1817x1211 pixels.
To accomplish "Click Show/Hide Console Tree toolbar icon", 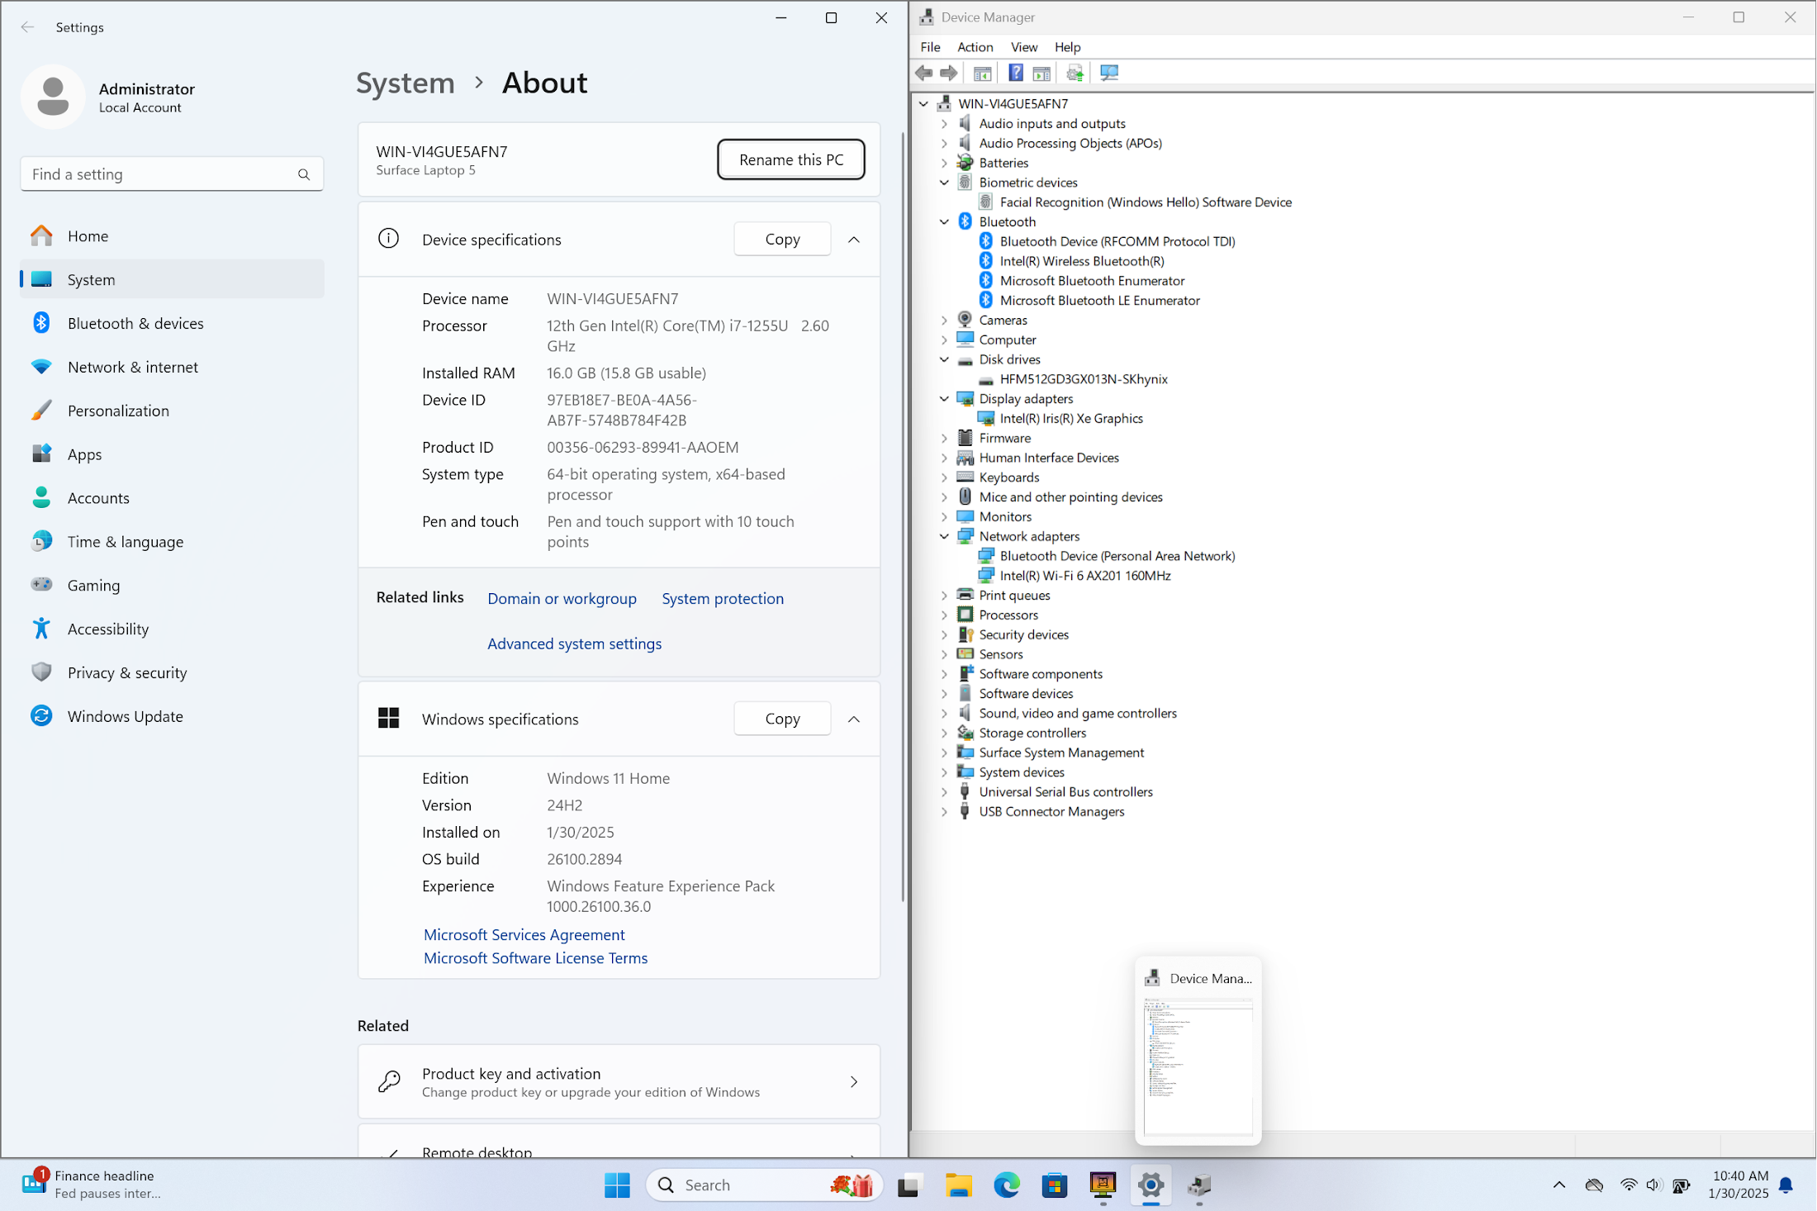I will coord(982,73).
